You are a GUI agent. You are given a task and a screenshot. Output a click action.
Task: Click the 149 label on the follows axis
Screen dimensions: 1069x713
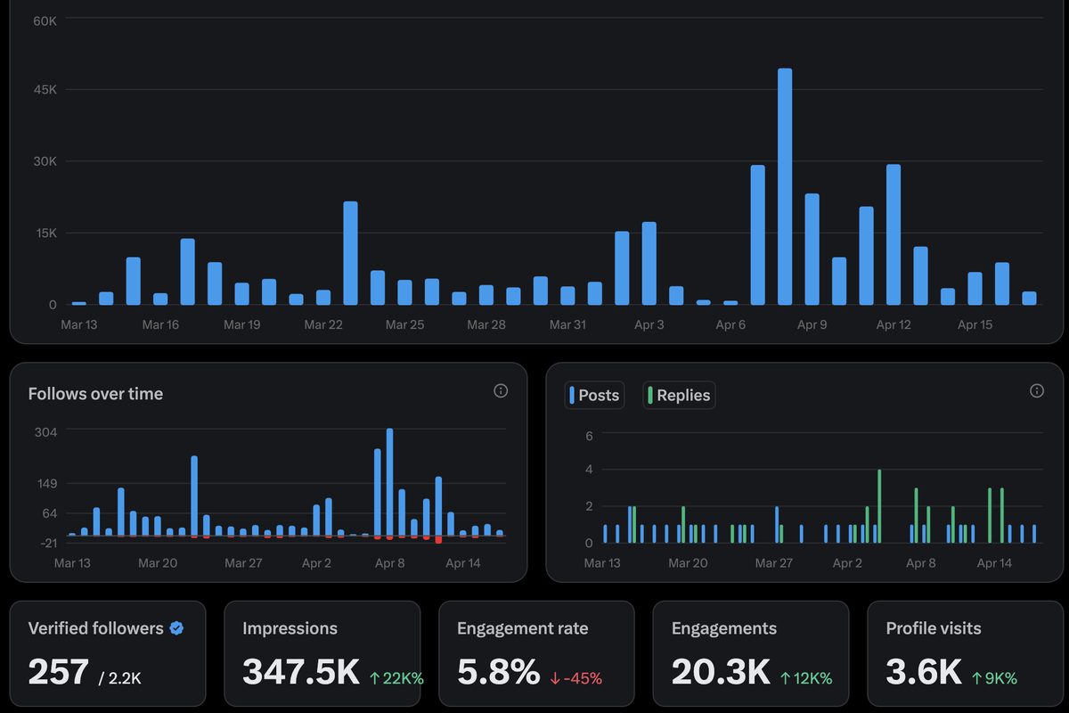[46, 484]
